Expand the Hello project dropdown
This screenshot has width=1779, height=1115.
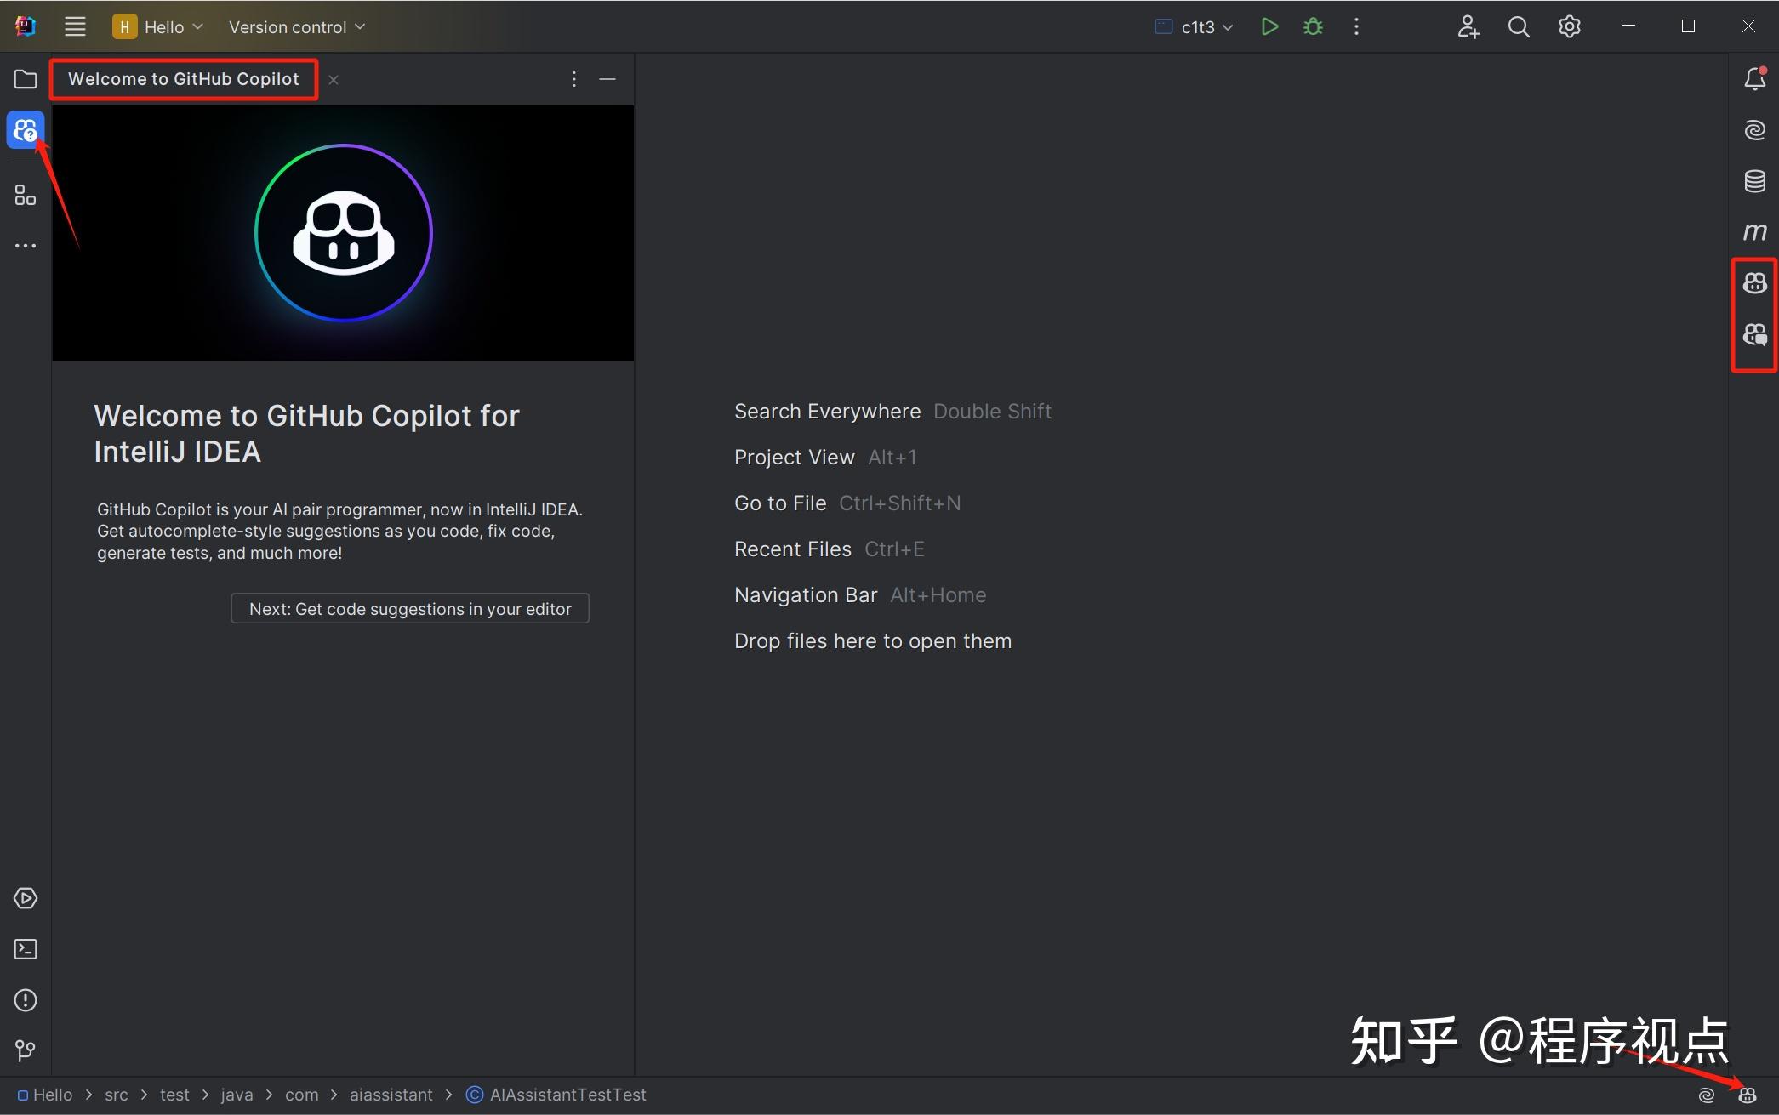(197, 26)
